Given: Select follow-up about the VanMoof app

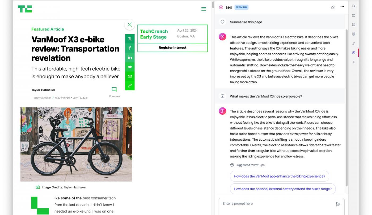Looking at the screenshot, I should 280,176.
